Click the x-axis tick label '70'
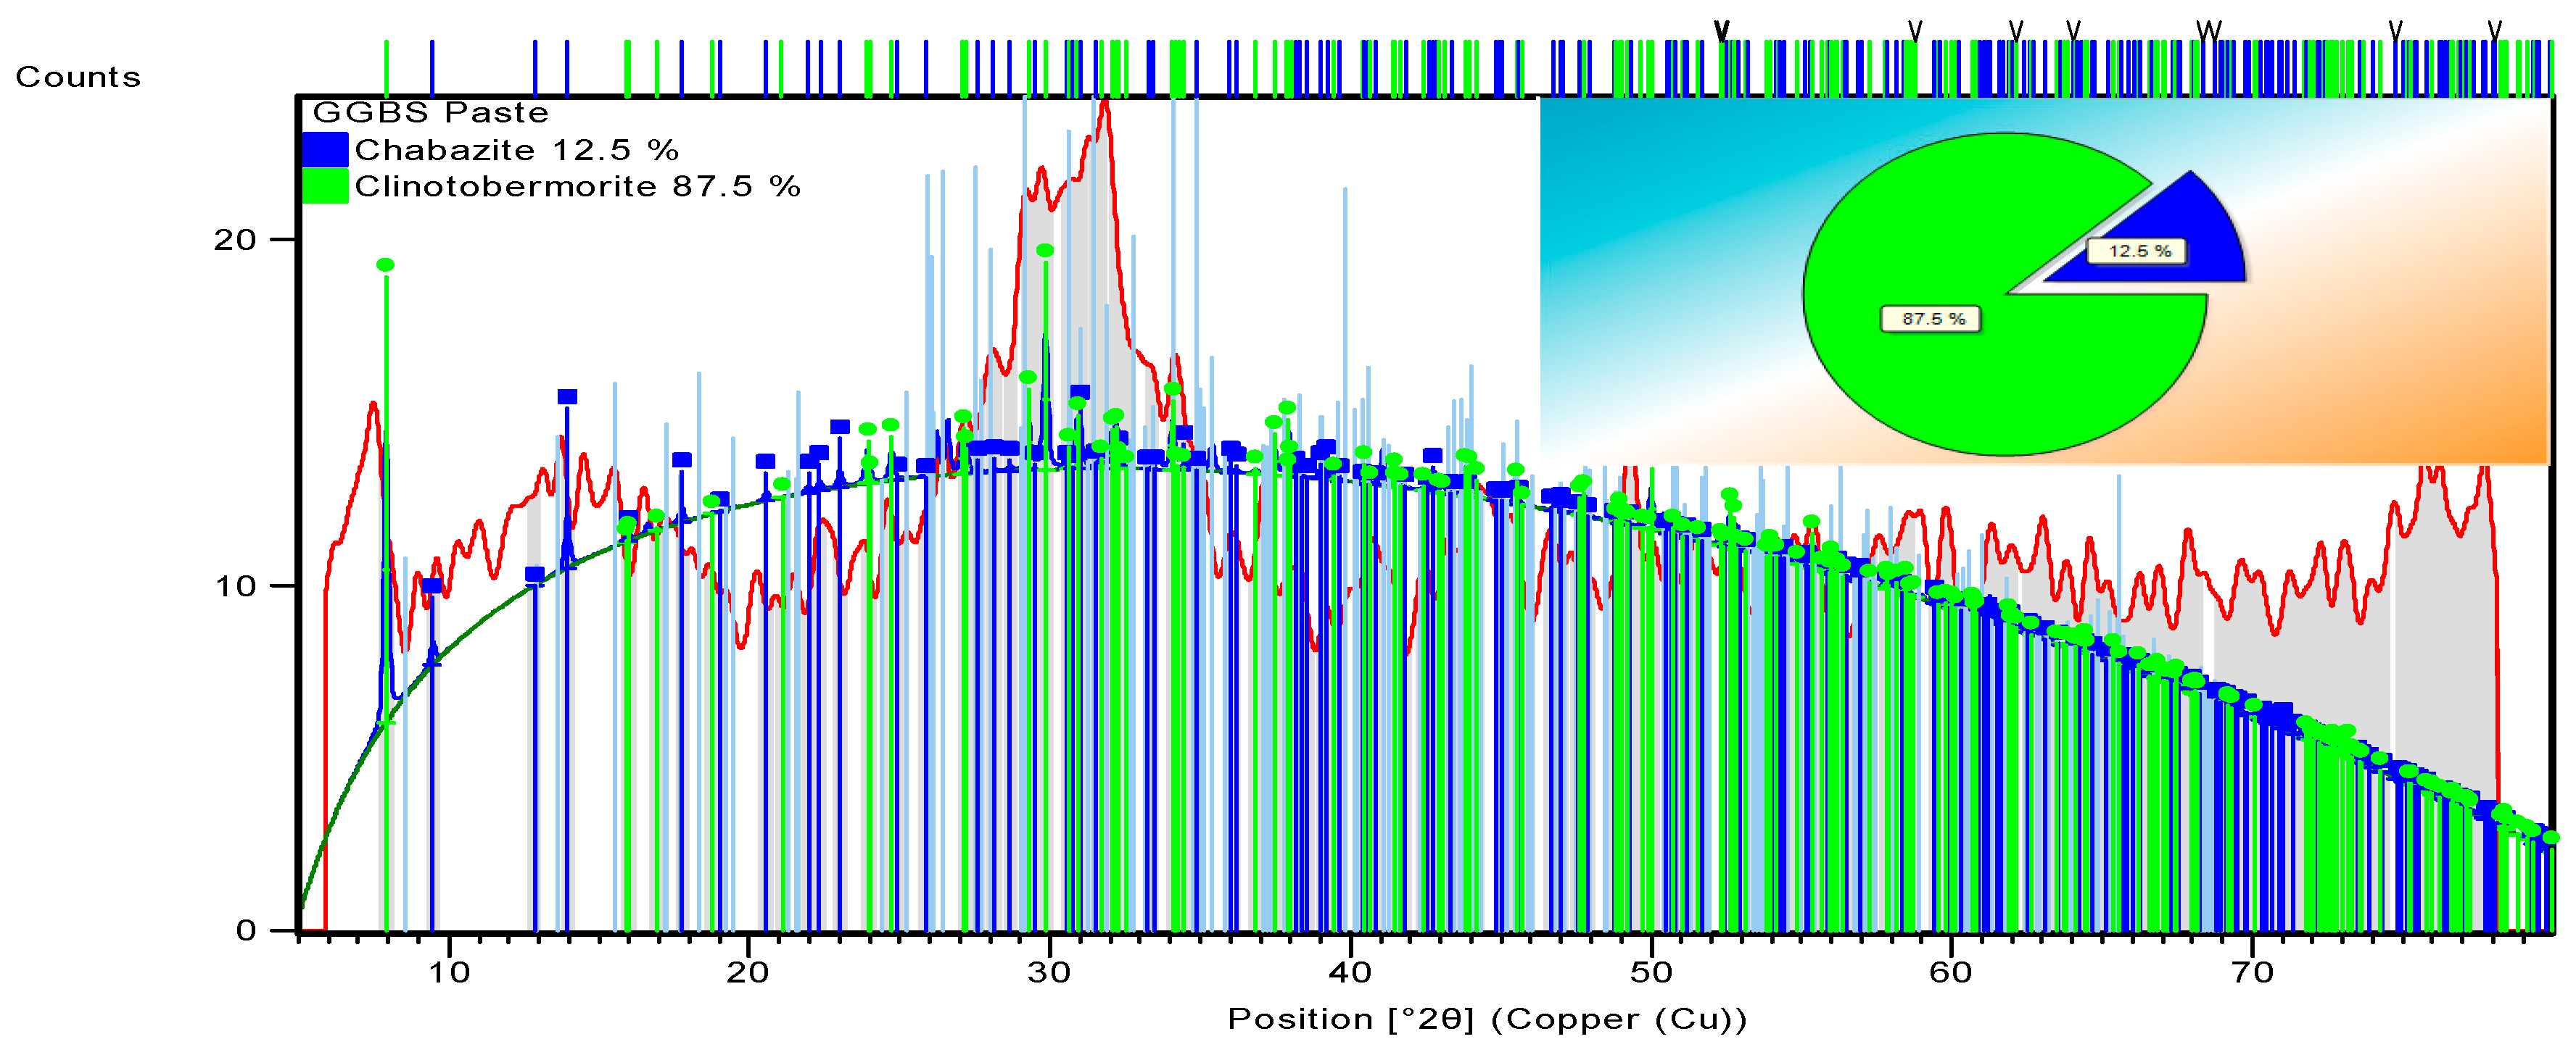This screenshot has width=2576, height=1047. point(2252,972)
